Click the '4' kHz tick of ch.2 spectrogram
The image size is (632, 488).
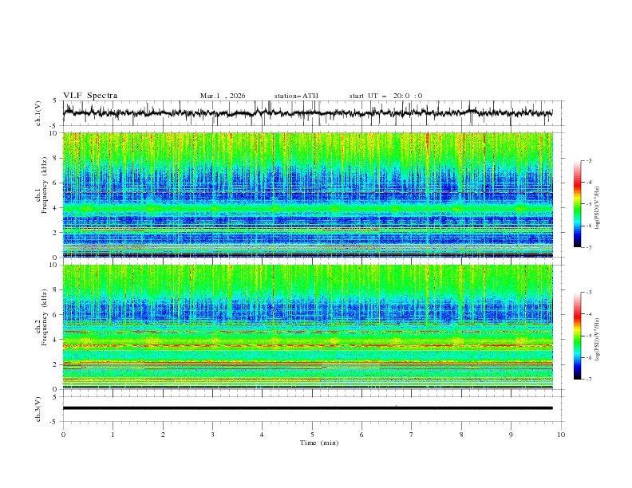point(56,340)
